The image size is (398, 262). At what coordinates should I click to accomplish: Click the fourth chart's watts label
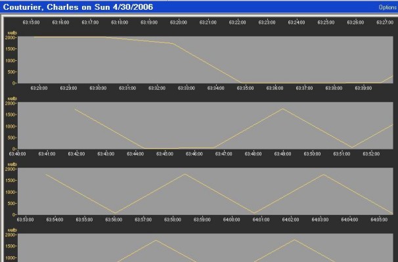12,230
